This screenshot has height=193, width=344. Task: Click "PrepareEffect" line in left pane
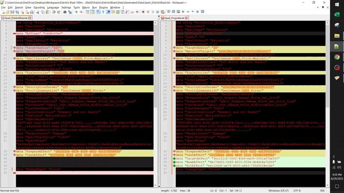point(85,151)
